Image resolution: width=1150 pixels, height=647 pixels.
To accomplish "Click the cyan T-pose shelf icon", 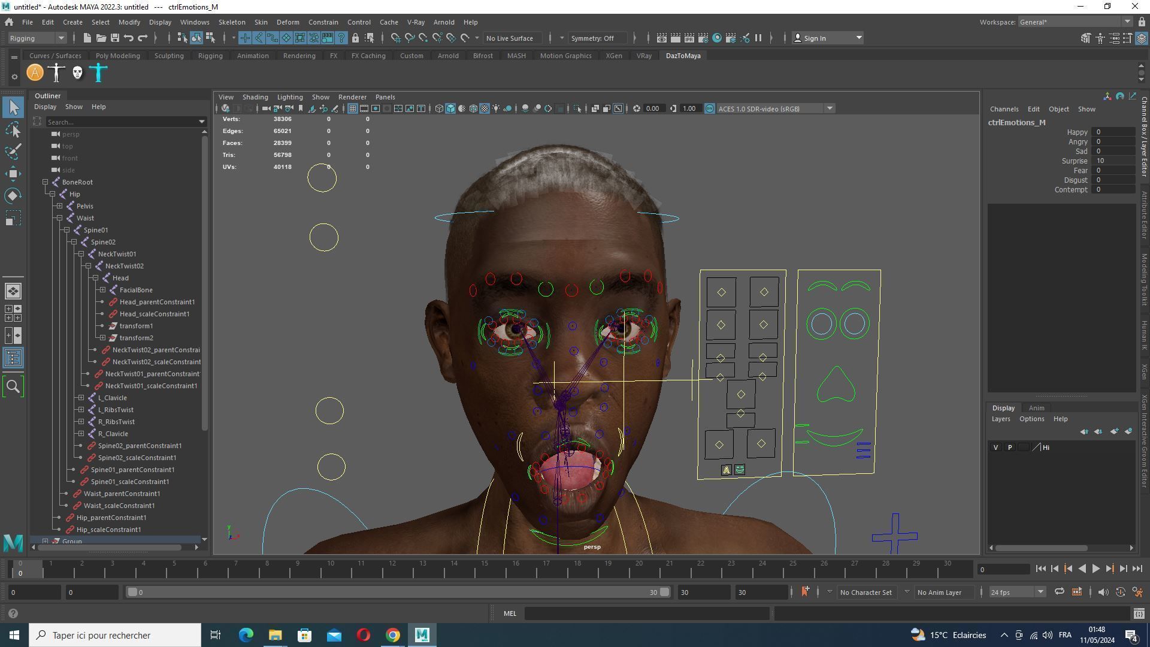I will (98, 73).
